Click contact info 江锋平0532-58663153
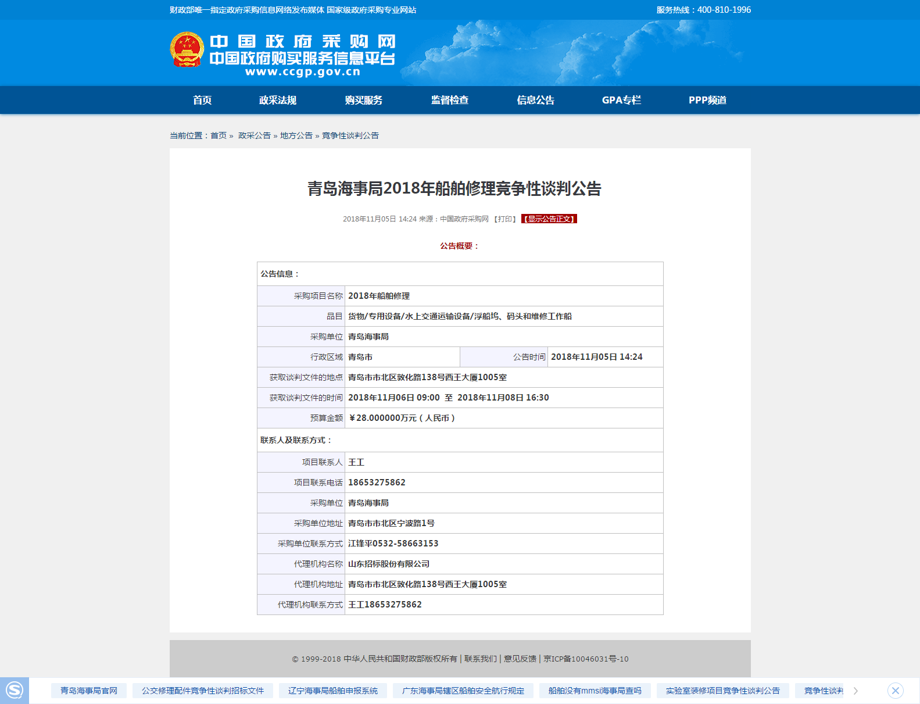920x704 pixels. click(393, 544)
